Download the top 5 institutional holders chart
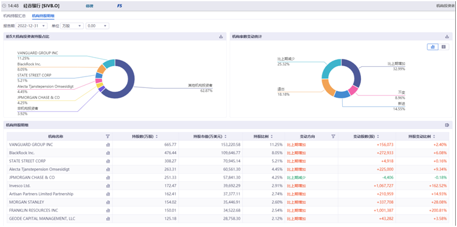Image resolution: width=457 pixels, height=227 pixels. pyautogui.click(x=221, y=36)
